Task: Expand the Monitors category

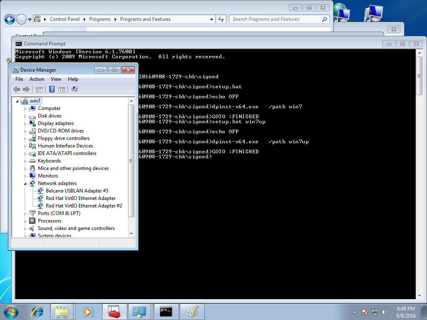Action: [25, 176]
